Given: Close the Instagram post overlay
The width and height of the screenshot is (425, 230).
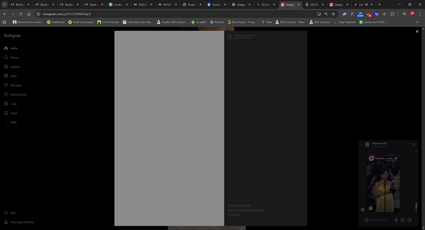Looking at the screenshot, I should coord(417,31).
